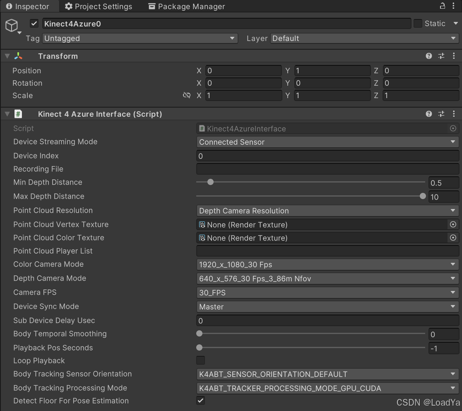Click the Transform component axes icon

coord(18,56)
